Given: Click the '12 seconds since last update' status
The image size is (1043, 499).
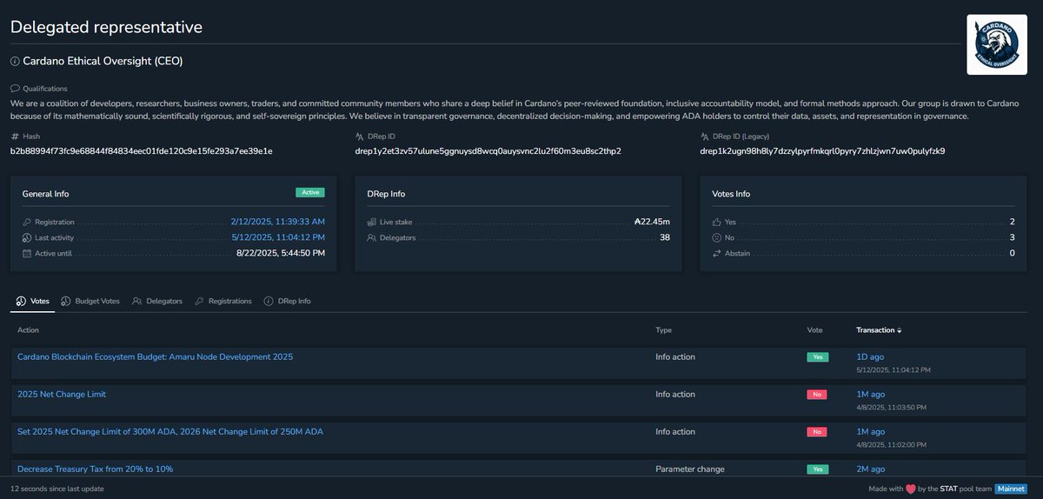Looking at the screenshot, I should [57, 489].
